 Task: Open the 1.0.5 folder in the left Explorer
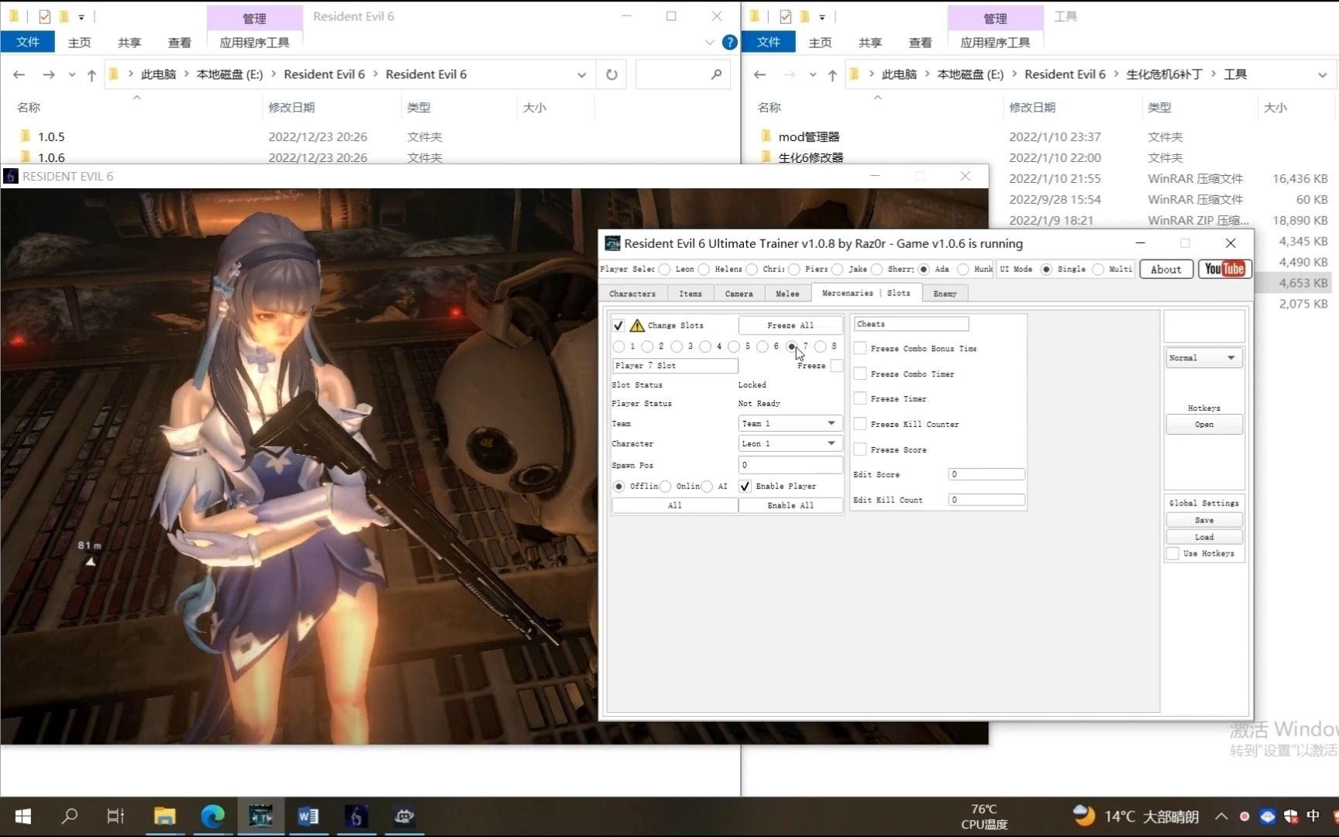[51, 136]
